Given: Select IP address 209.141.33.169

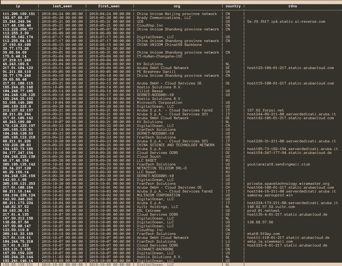Looking at the screenshot, I should (18, 234).
